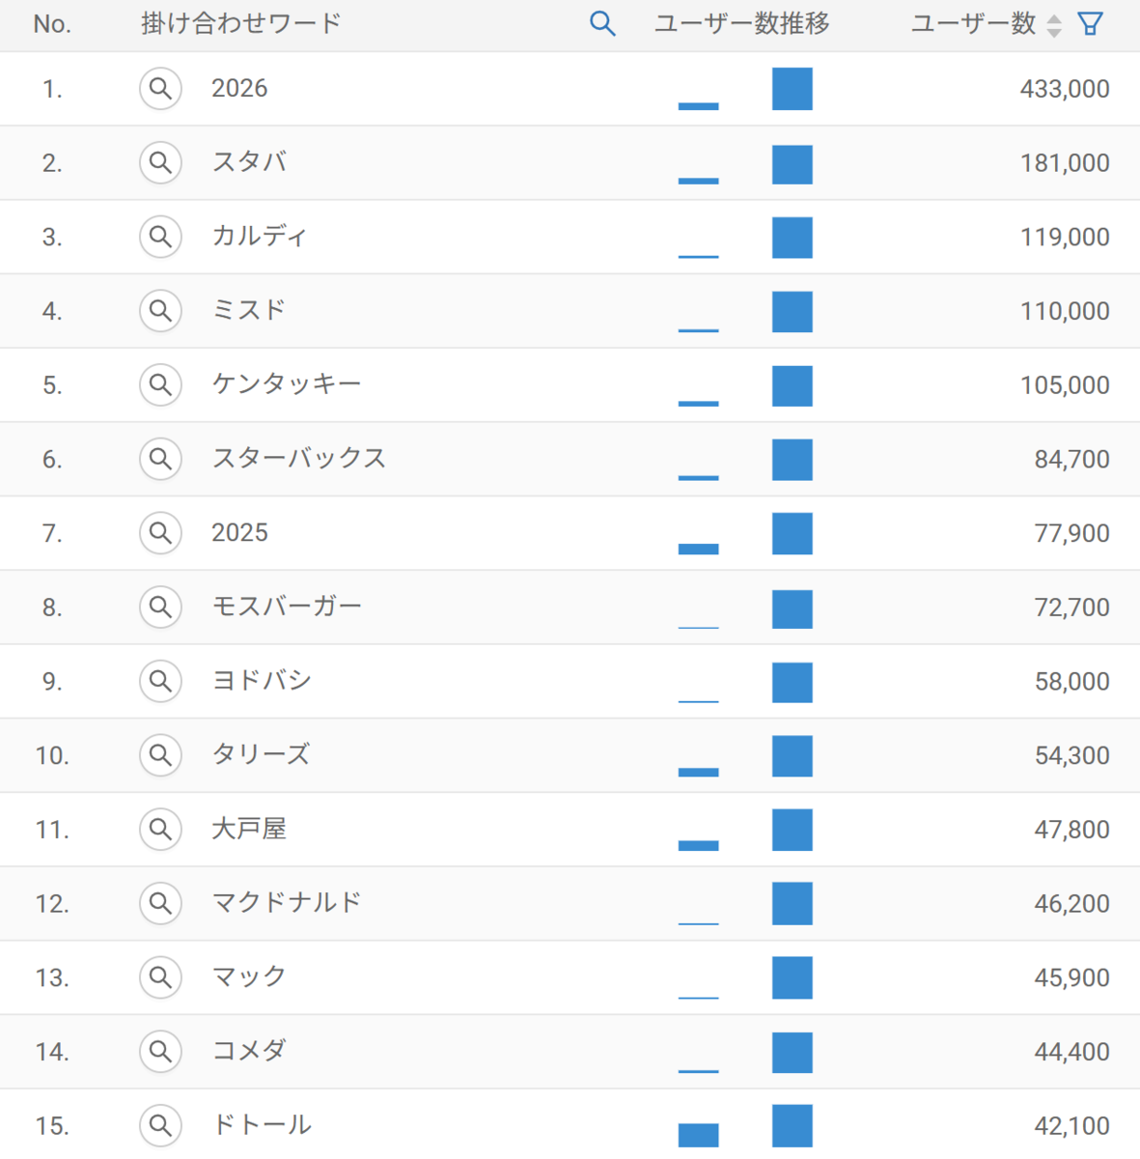
Task: Click the magnifier icon beside モスバーガー
Action: [160, 608]
